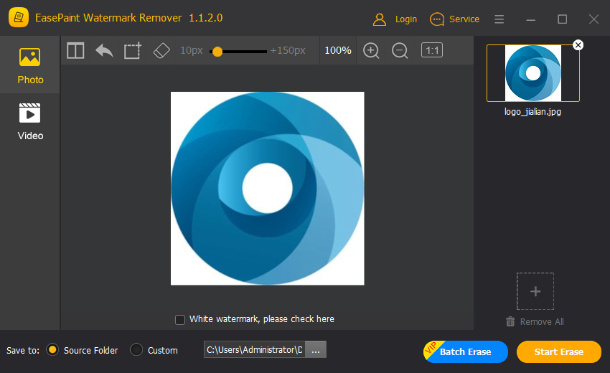The image size is (610, 373).
Task: Pick the eraser tool icon
Action: coord(161,50)
